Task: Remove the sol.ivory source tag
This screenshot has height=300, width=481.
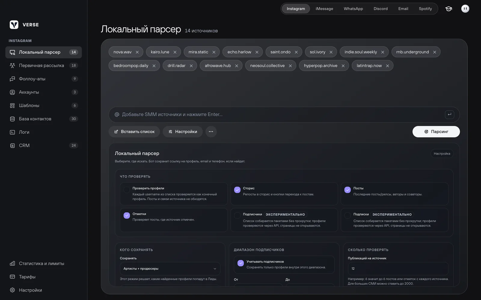Action: [331, 52]
